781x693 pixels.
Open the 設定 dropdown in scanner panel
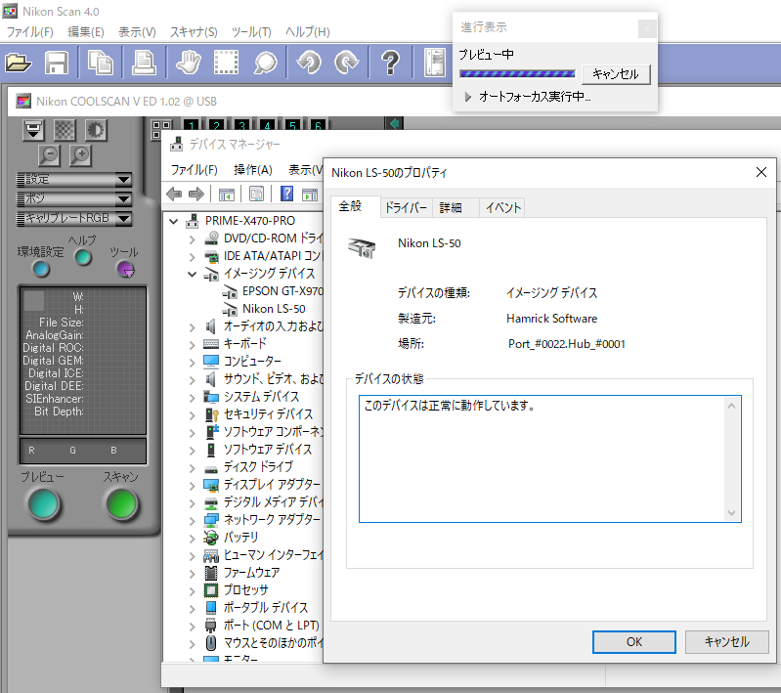74,179
